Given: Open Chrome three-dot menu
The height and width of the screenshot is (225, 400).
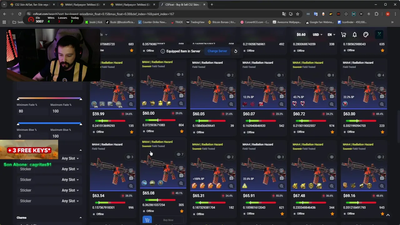Looking at the screenshot, I should [395, 14].
